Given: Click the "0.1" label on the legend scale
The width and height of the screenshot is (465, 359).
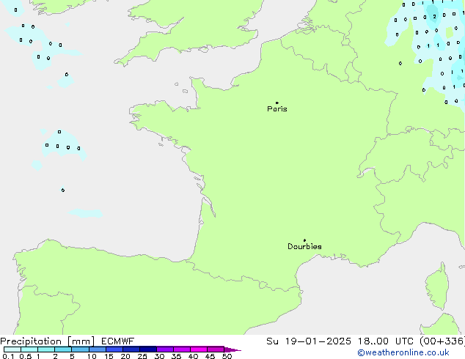Looking at the screenshot, I should click(7, 357).
